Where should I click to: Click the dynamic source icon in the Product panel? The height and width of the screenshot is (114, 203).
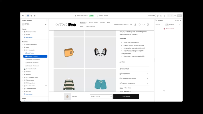pos(176,20)
